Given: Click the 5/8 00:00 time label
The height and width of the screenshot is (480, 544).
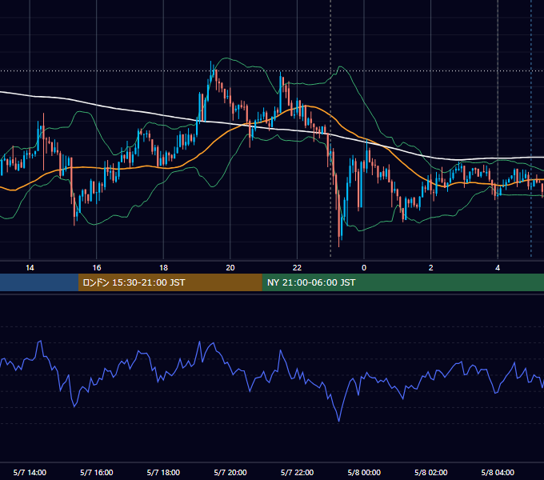Looking at the screenshot, I should pyautogui.click(x=364, y=472).
